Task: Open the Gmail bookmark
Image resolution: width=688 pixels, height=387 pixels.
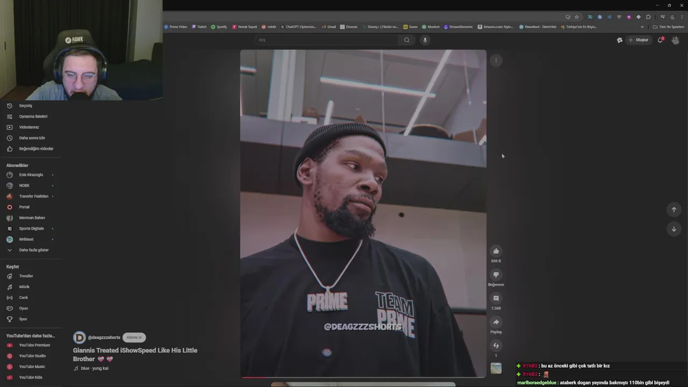Action: 329,27
